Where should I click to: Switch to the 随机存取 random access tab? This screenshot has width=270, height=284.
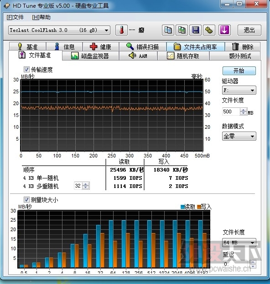(x=183, y=56)
